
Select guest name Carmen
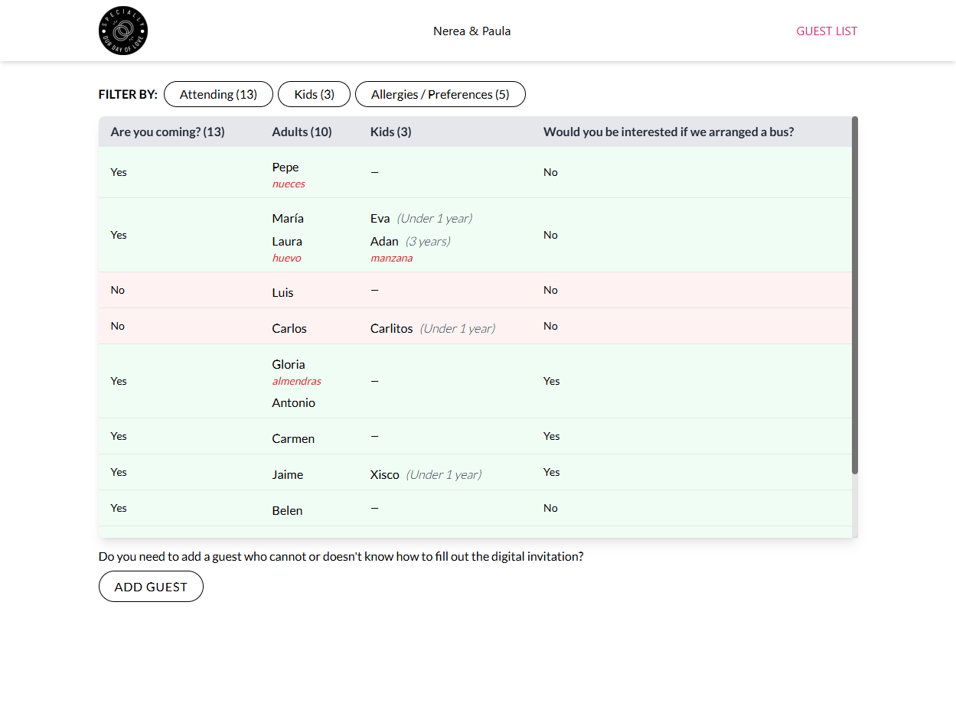pos(293,439)
